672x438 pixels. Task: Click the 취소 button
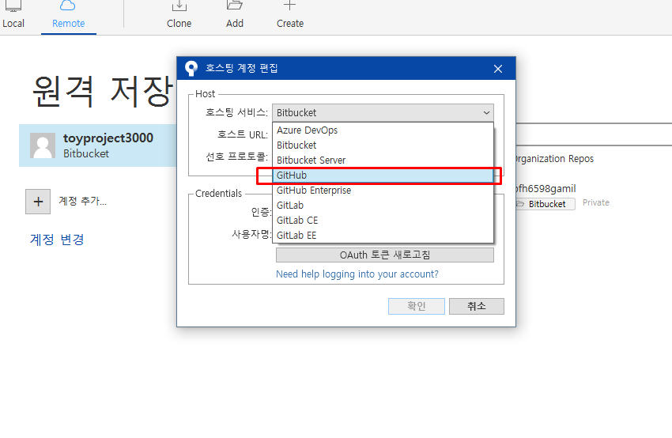click(476, 306)
